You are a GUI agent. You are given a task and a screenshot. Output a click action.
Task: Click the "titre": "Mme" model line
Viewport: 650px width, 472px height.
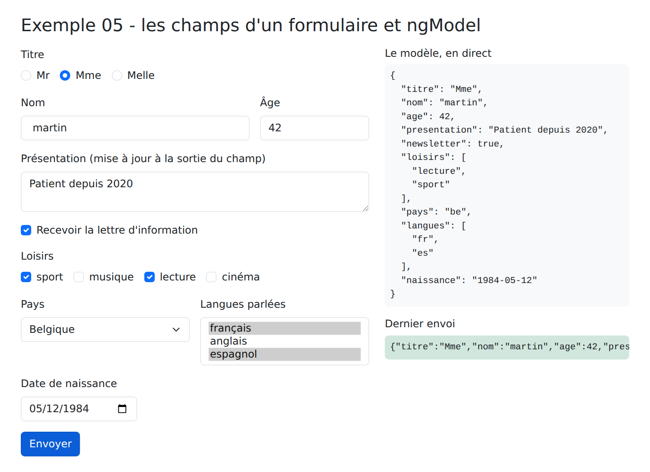pos(442,89)
